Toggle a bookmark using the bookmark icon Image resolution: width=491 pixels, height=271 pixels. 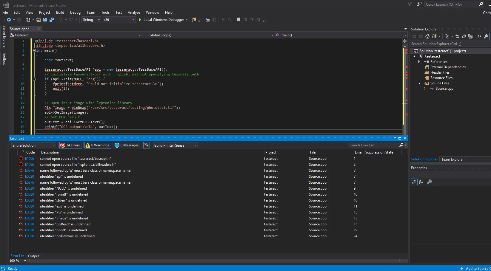pos(238,20)
